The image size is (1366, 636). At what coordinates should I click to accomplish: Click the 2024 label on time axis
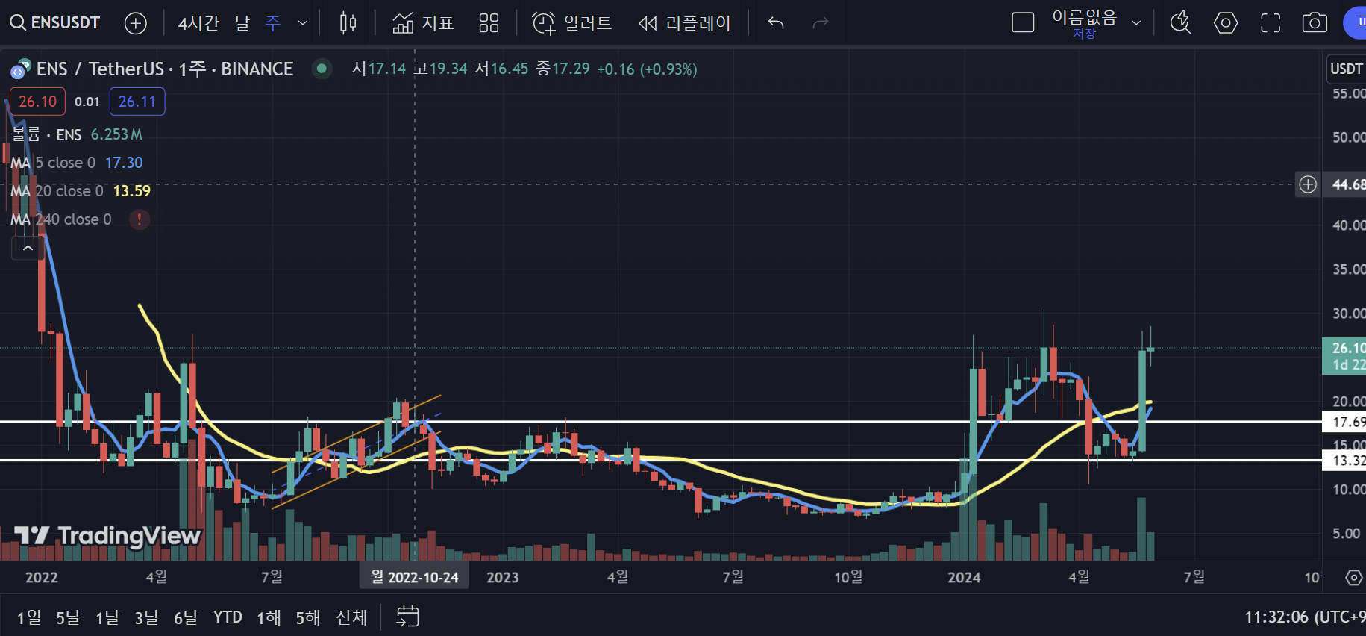click(964, 577)
